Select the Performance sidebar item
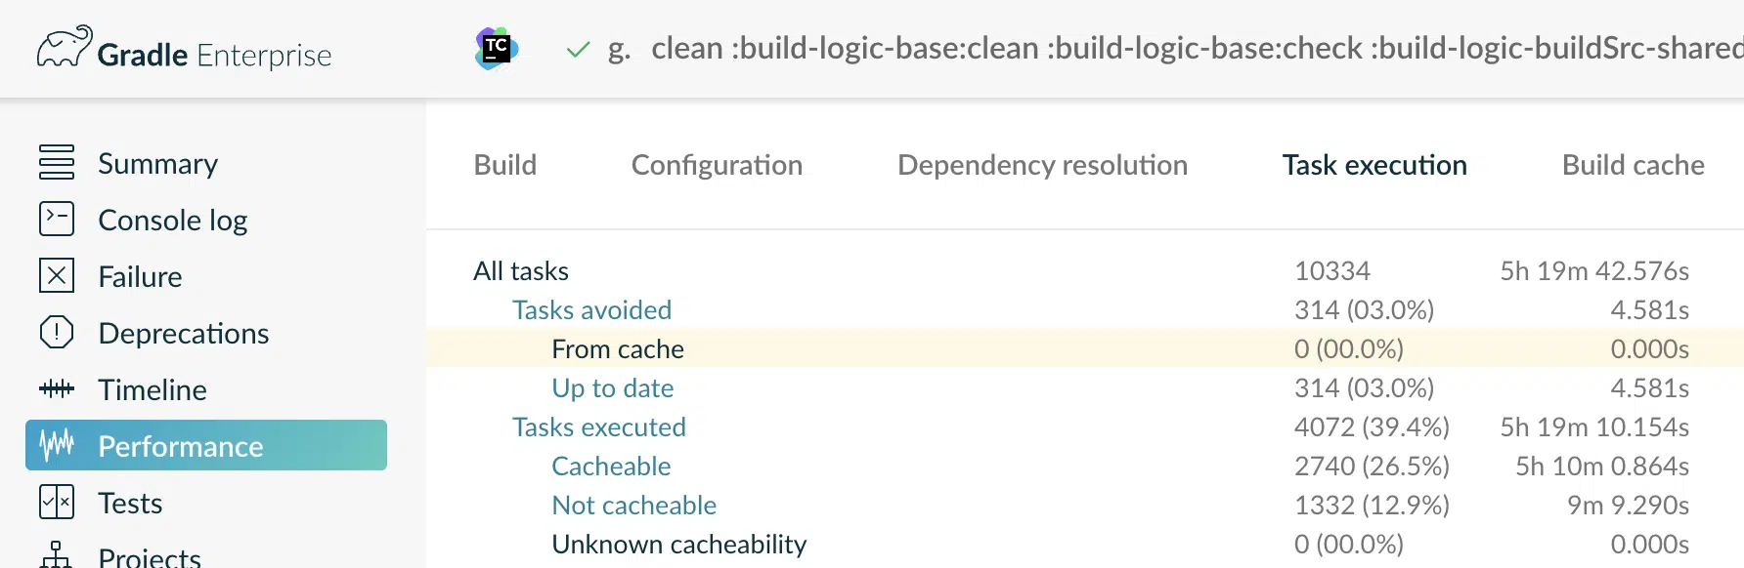 pos(206,445)
